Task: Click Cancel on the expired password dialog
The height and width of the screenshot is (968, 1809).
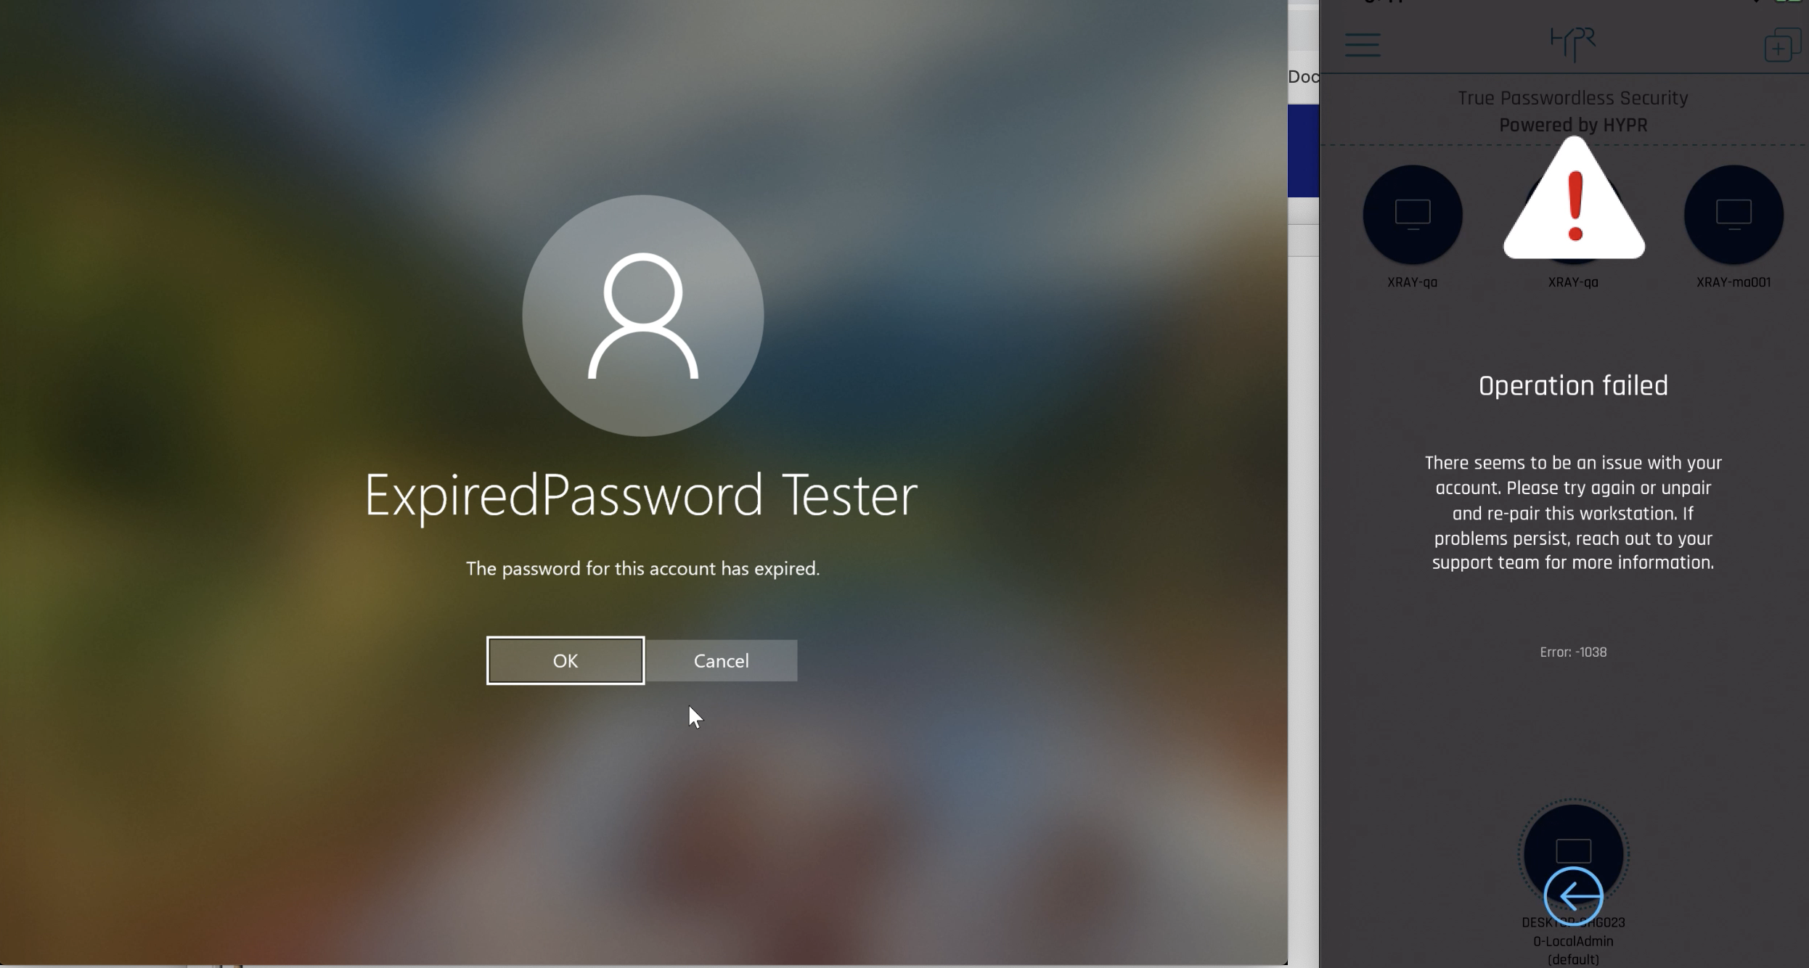Action: pos(721,660)
